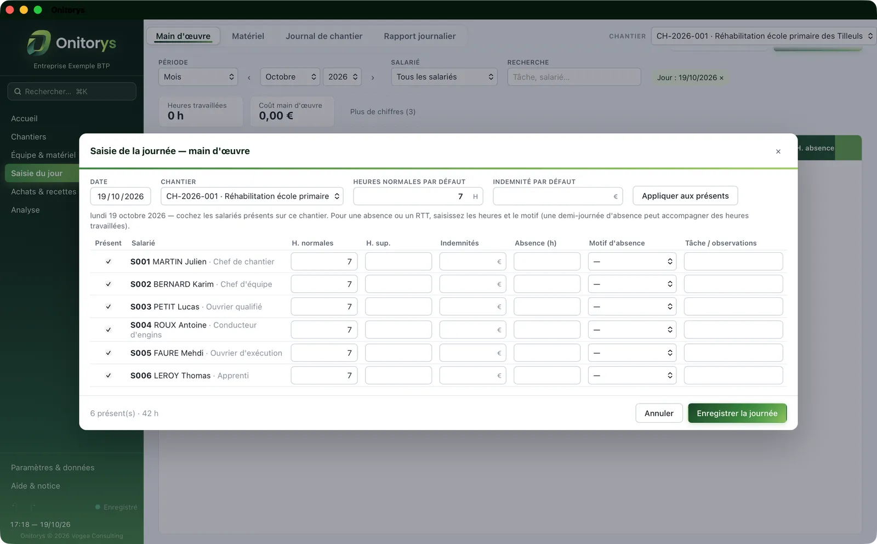Open the Chantier dropdown in the dialog

pos(252,196)
